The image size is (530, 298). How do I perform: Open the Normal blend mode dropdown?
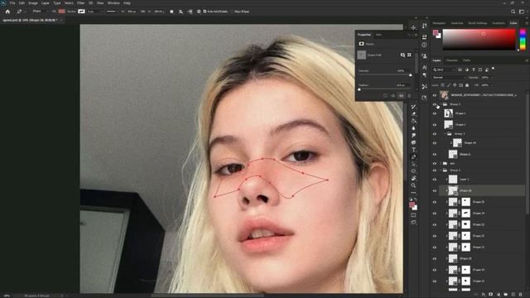coord(449,77)
